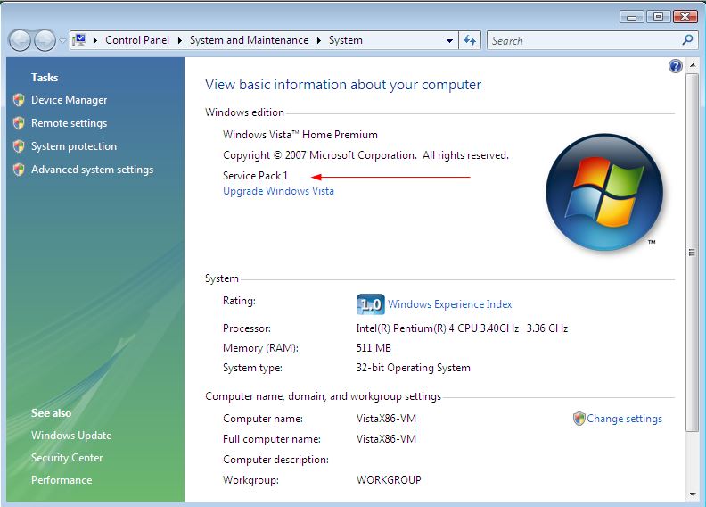Select Control Panel in the breadcrumb
Viewport: 706px width, 507px height.
coord(137,40)
